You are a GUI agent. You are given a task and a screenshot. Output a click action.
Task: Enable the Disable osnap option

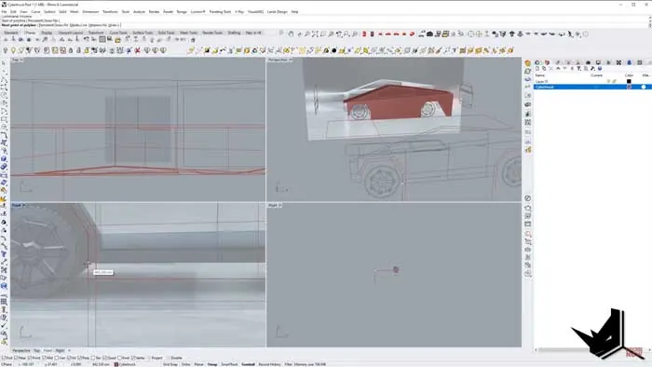(175, 358)
